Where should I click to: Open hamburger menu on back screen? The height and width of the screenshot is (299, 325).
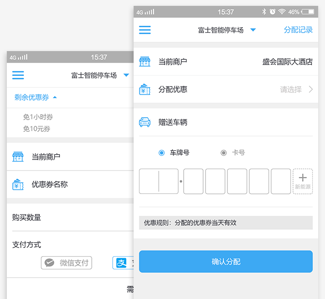pyautogui.click(x=18, y=75)
